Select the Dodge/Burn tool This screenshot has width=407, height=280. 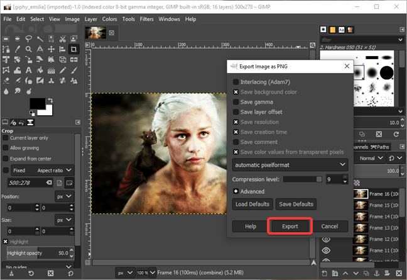[x=28, y=91]
